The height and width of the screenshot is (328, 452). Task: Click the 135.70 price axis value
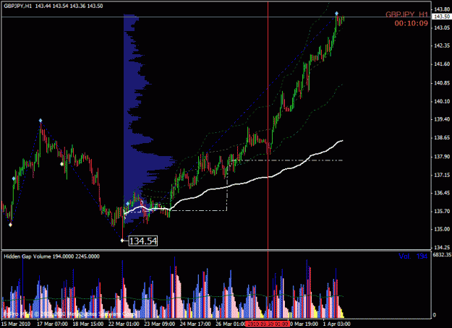pos(442,212)
